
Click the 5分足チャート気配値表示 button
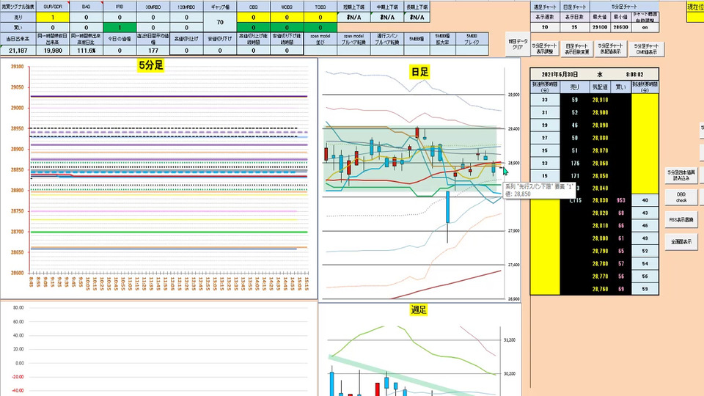click(x=610, y=48)
